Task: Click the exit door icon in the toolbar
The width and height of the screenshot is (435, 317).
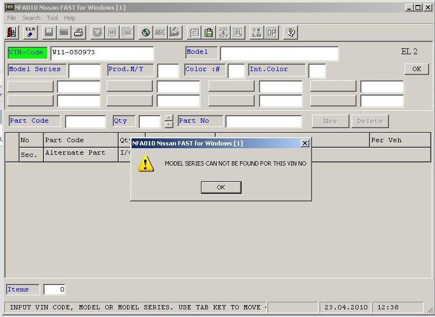Action: 11,33
